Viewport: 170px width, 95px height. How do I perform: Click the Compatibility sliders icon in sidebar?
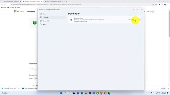click(x=41, y=21)
